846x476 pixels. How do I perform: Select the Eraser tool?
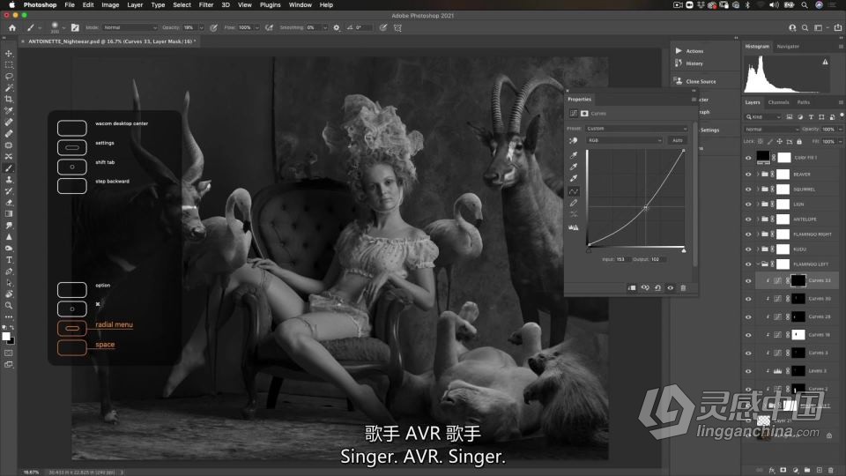click(9, 203)
